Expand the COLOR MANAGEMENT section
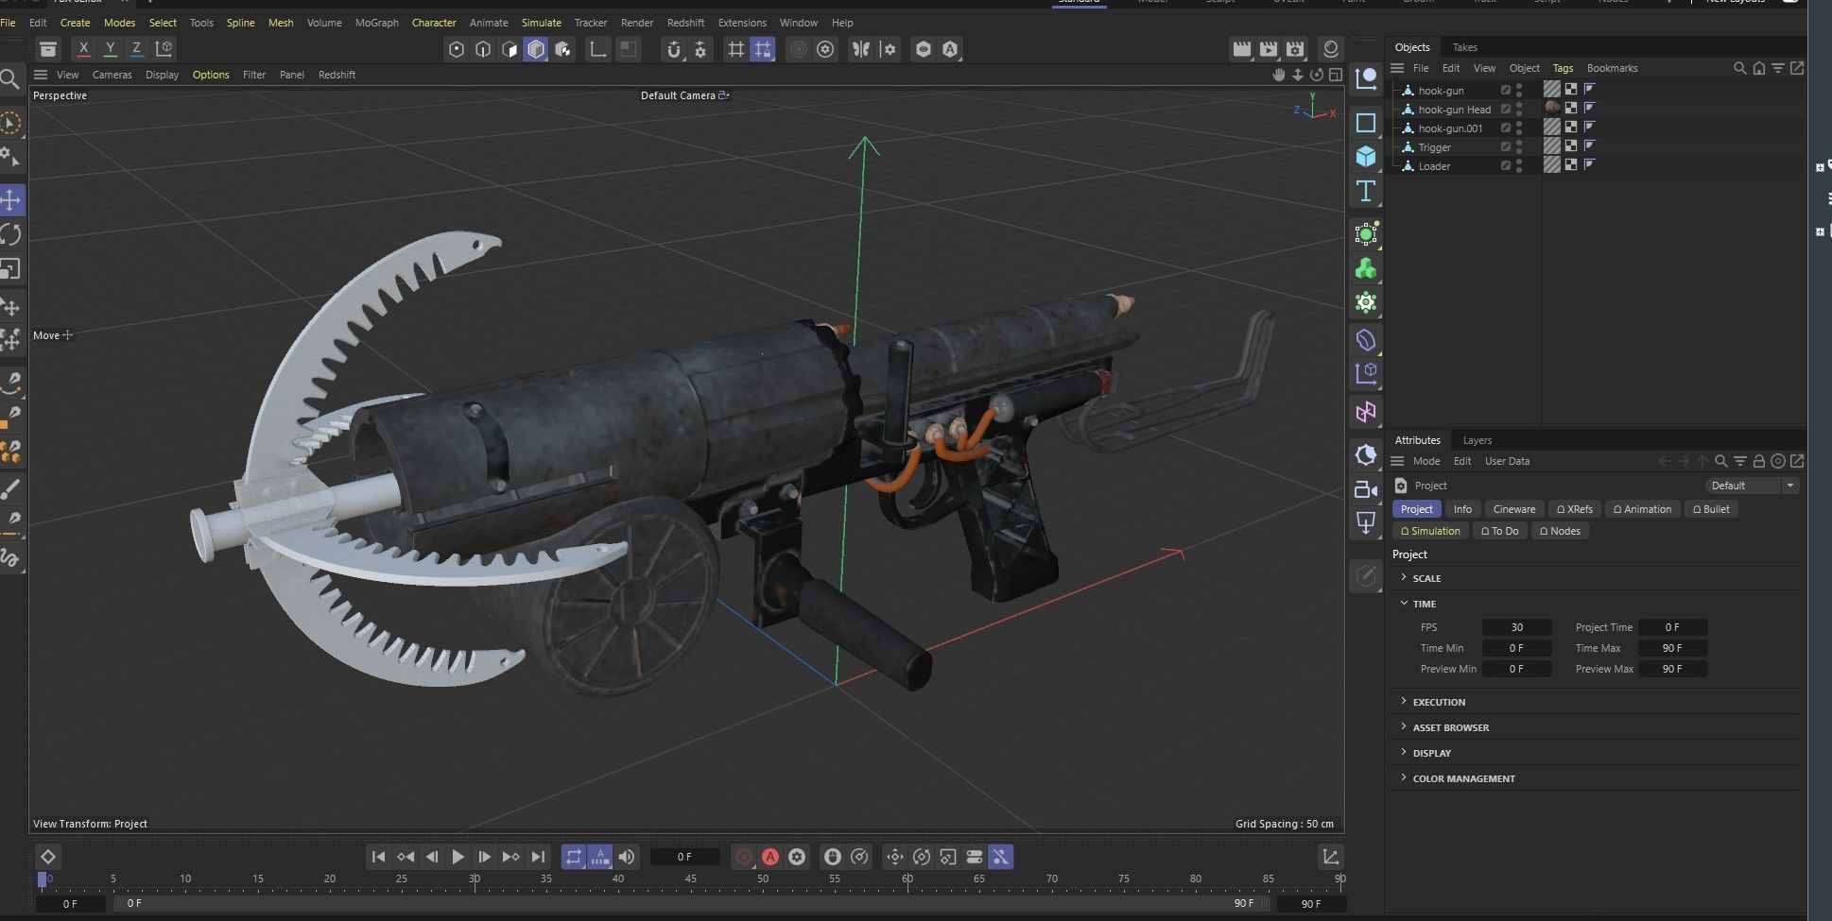1832x921 pixels. click(1404, 777)
